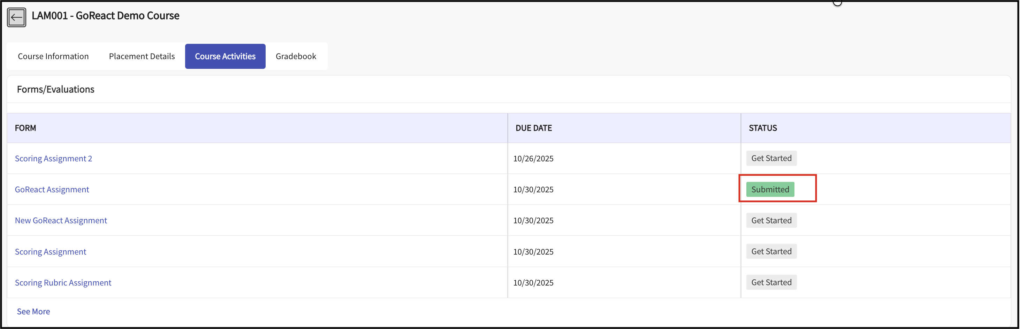Select the Course Activities tab

click(x=225, y=56)
